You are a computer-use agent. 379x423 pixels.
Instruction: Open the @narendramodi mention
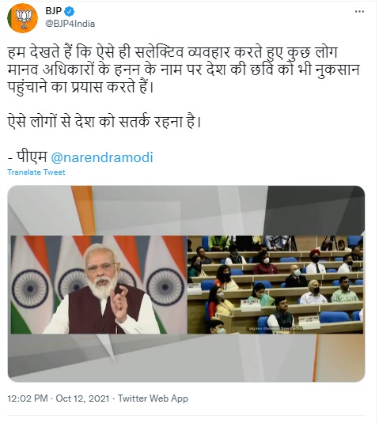(x=102, y=157)
